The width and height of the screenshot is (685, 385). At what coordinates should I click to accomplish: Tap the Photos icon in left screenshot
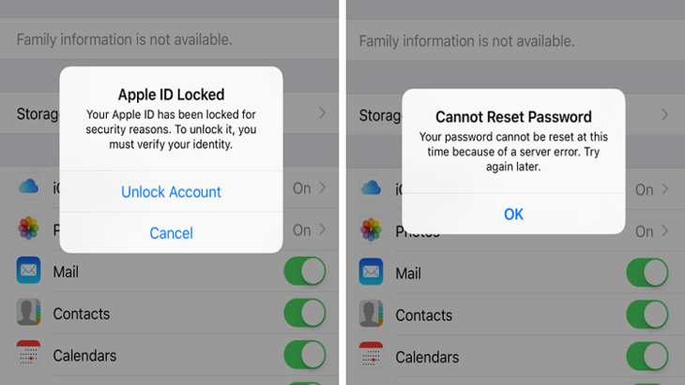[28, 228]
